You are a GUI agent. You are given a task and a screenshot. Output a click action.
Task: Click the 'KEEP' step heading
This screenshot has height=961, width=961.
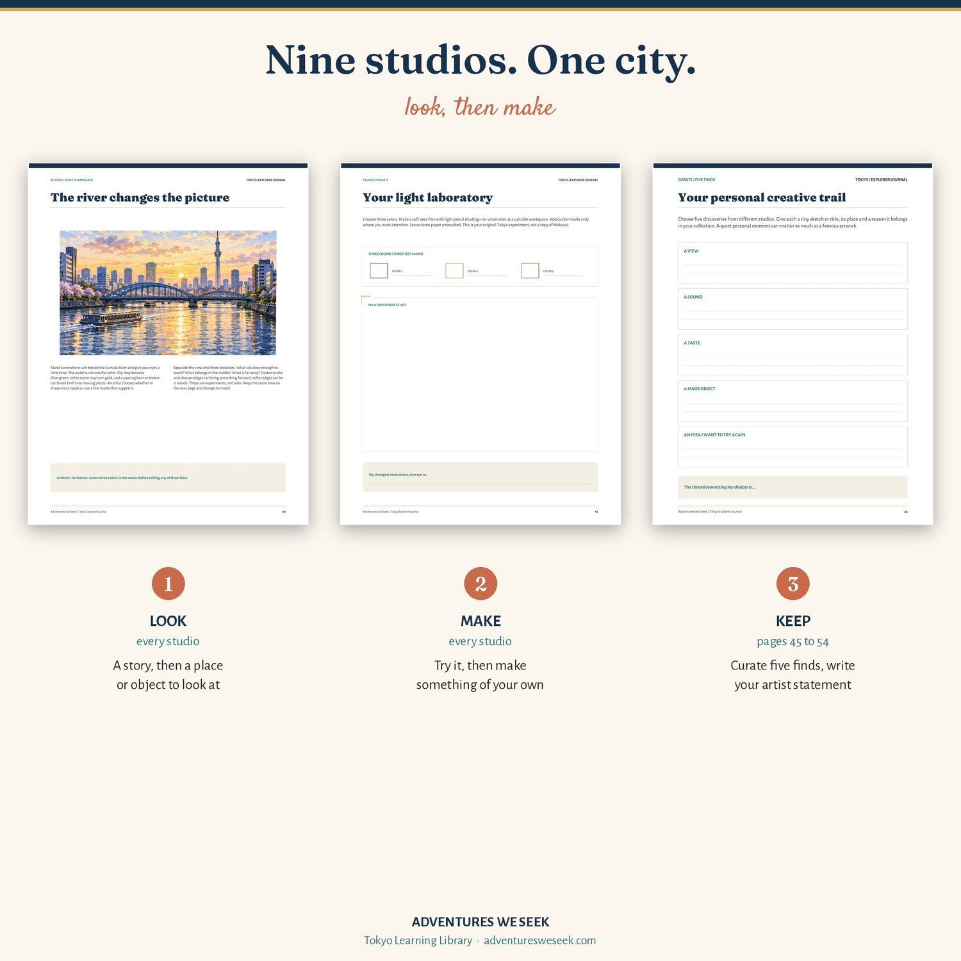click(x=793, y=621)
